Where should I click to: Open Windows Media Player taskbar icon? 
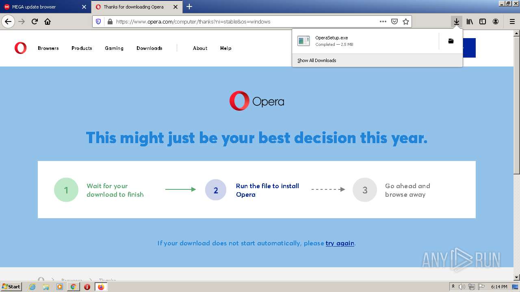60,287
